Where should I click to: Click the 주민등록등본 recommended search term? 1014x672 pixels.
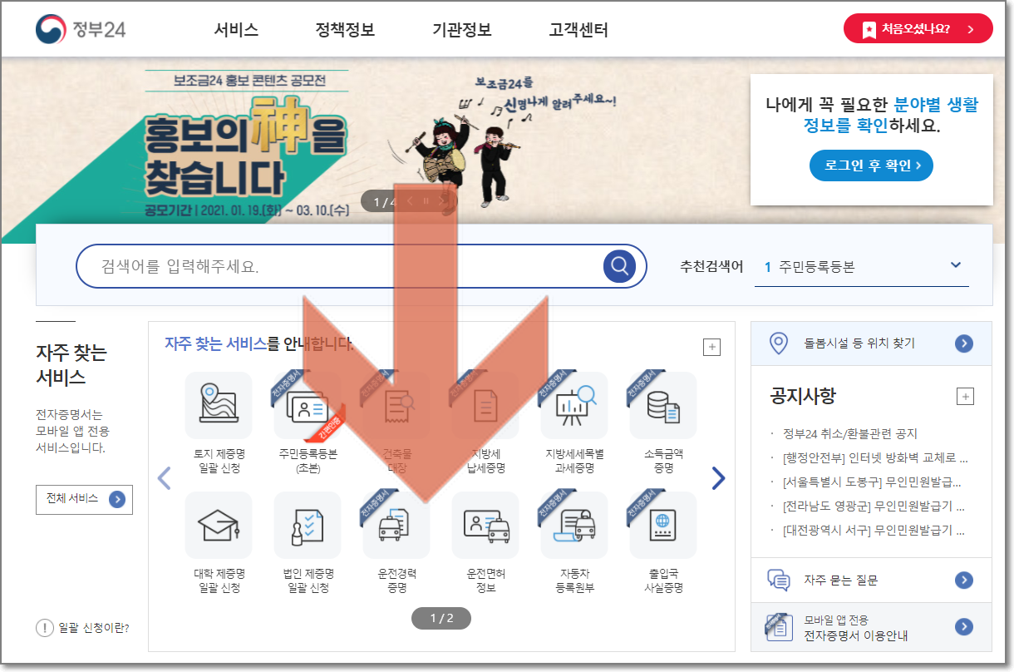pyautogui.click(x=817, y=267)
